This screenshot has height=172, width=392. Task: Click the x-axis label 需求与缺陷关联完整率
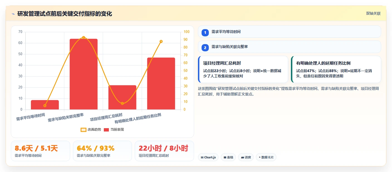66,117
